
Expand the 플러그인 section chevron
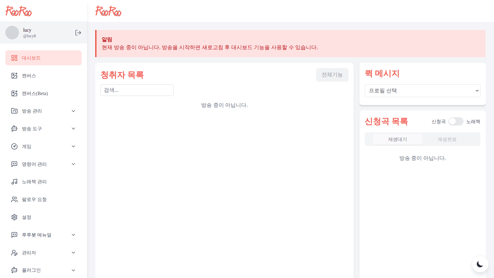73,270
